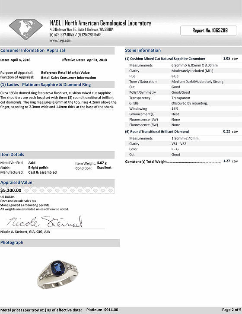Click the 6.90mm X 6.05mm X 3.00mm measurement
The width and height of the screenshot is (242, 314).
coord(194,65)
